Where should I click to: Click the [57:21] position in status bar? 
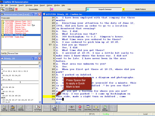click(92, 114)
